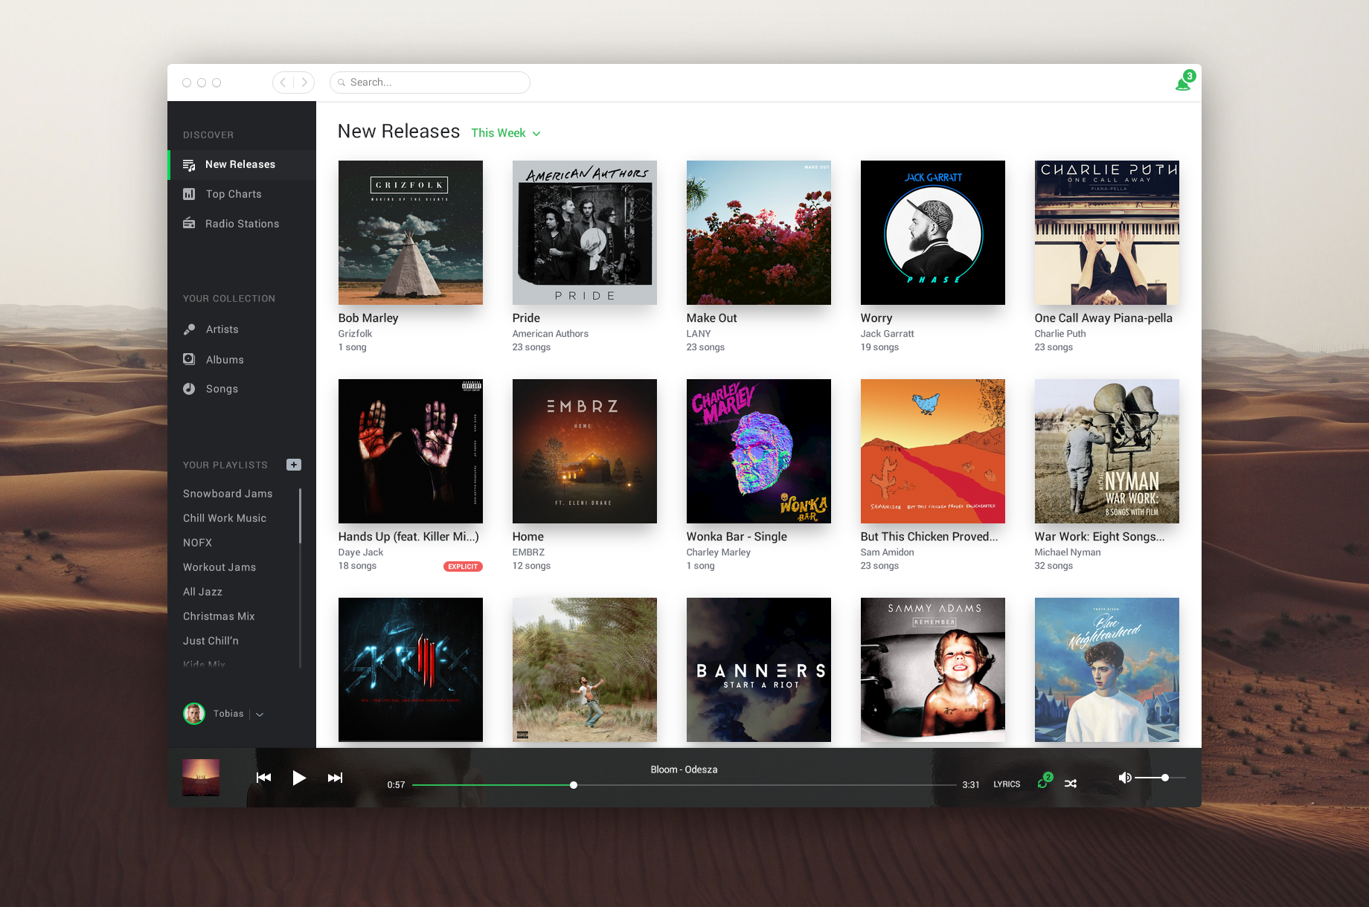Viewport: 1369px width, 907px height.
Task: Seek on the song progress bar
Action: point(684,785)
